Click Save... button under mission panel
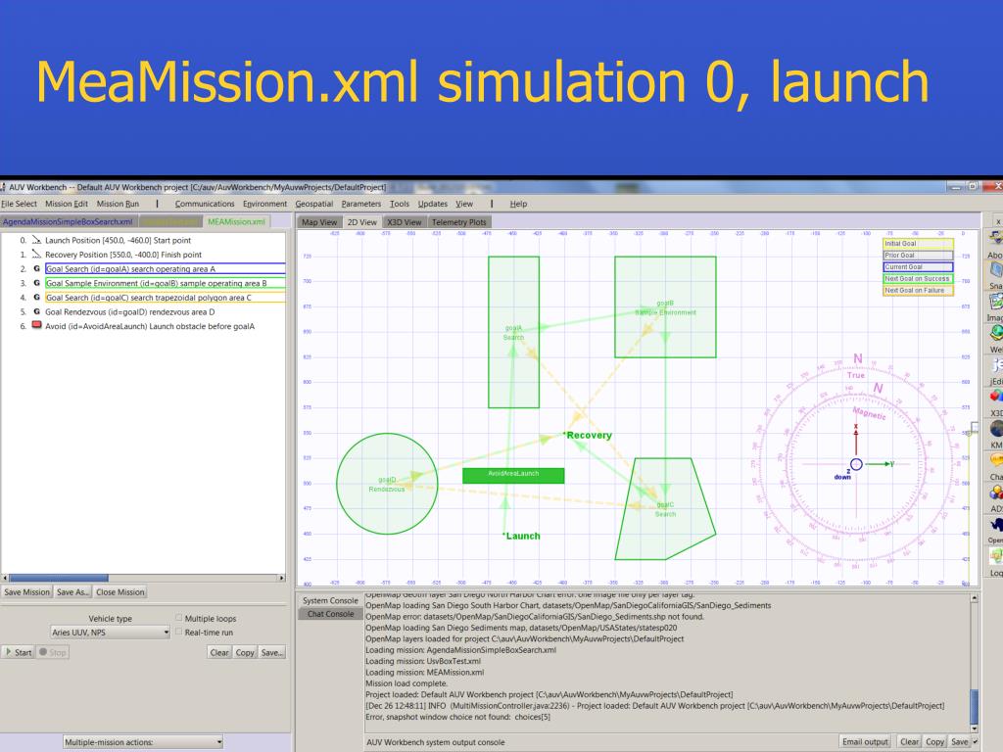This screenshot has width=1003, height=752. click(x=272, y=652)
